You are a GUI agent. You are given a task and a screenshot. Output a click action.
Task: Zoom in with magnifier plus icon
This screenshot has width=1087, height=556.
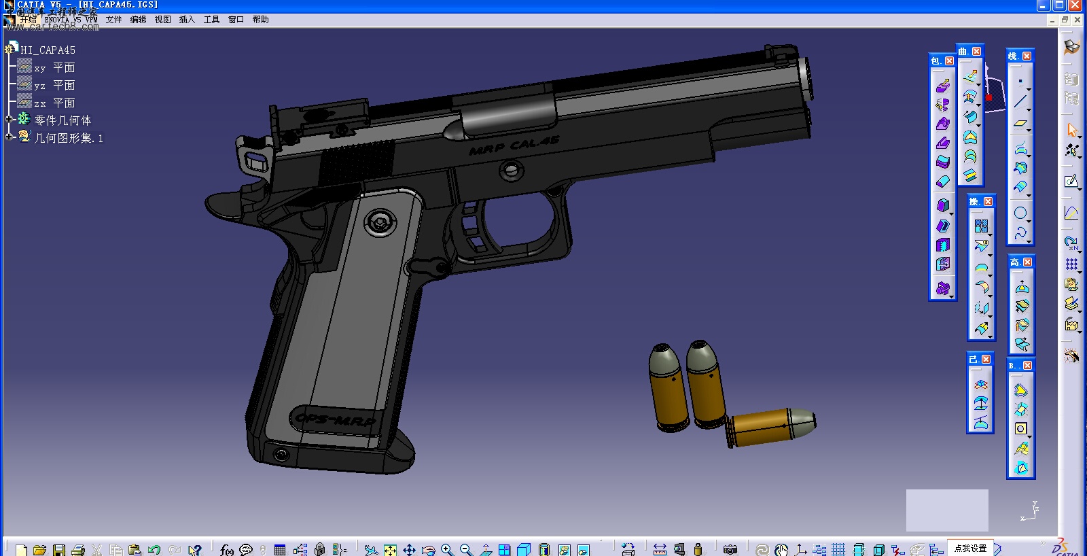tap(447, 550)
